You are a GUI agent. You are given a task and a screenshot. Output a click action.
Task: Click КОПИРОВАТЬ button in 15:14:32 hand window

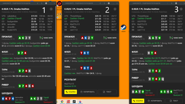[87, 92]
